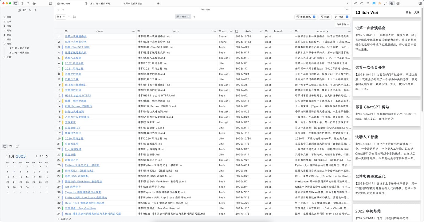424x222 pixels.
Task: Select November 15 in the calendar
Action: coord(21,177)
